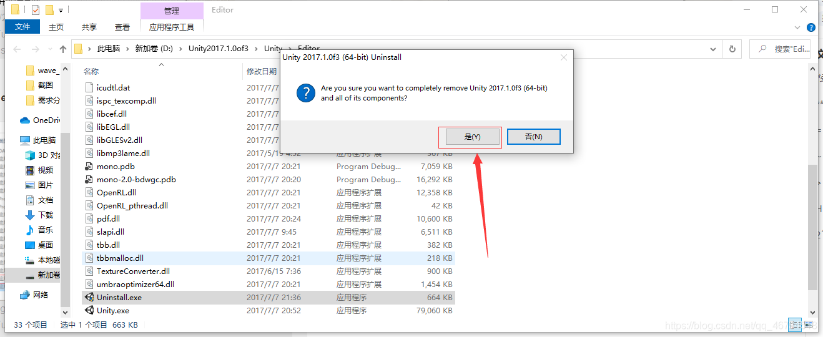This screenshot has height=337, width=823.
Task: Sort by the 名称 column header
Action: click(91, 72)
